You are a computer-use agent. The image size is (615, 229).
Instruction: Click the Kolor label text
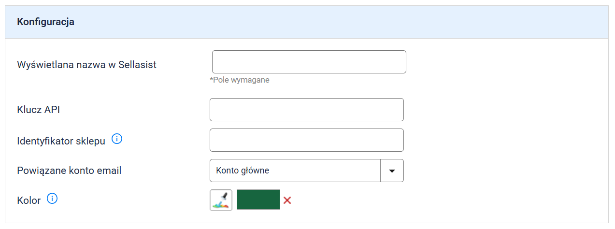click(29, 200)
